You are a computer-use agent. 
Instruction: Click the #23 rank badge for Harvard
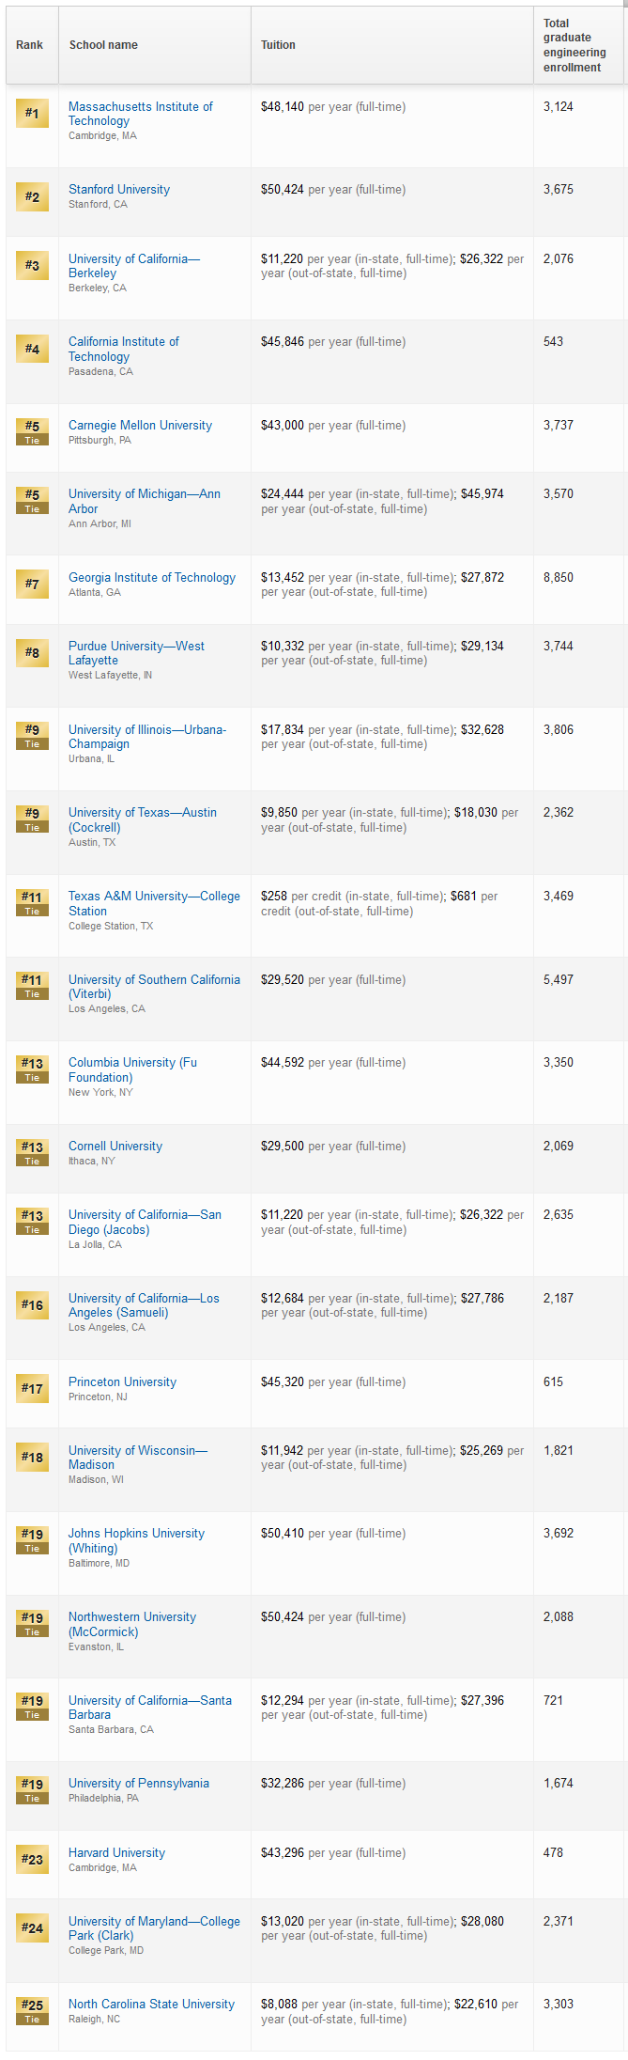pos(32,1859)
